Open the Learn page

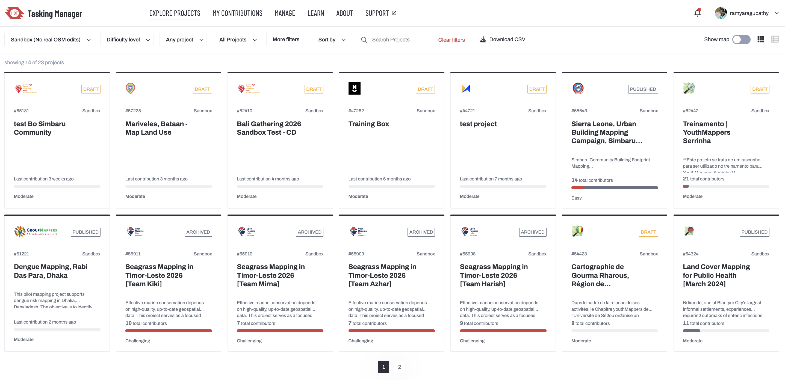coord(315,13)
